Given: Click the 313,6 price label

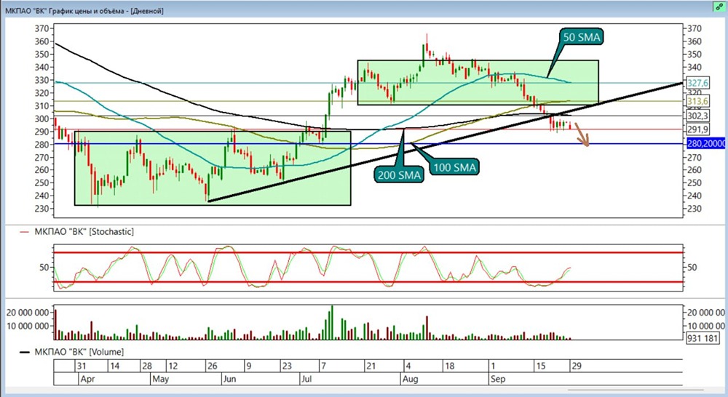Looking at the screenshot, I should [x=698, y=101].
